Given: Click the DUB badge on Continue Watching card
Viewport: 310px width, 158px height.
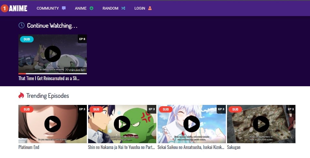Looking at the screenshot, I should pos(27,39).
